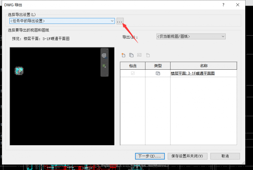
Task: Click the rename set icon
Action: point(139,55)
